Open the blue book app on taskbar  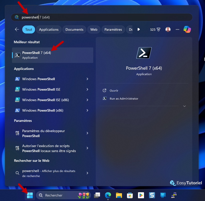(x=163, y=195)
